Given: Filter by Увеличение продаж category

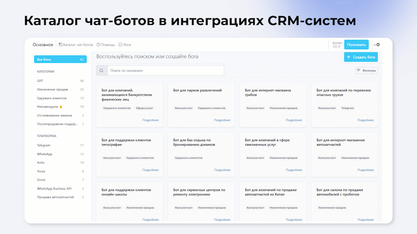Looking at the screenshot, I should point(52,90).
